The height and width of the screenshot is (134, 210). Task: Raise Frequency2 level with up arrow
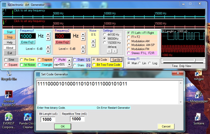click(83, 47)
